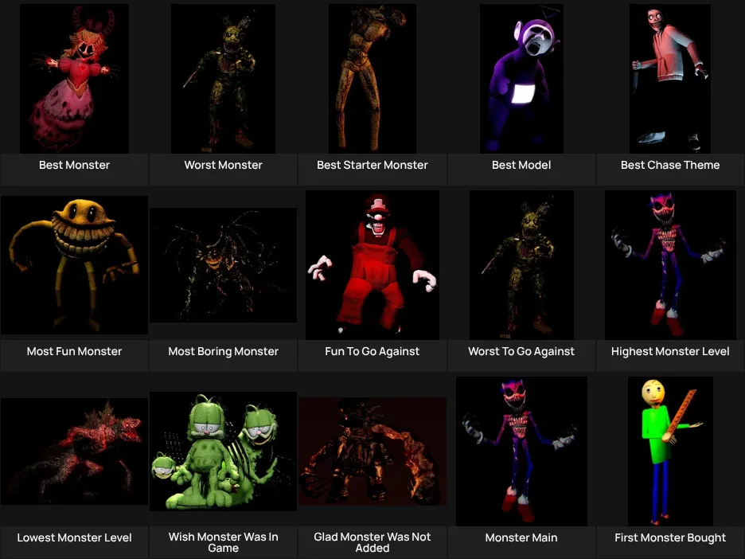Click the "Best Monster" label

(x=74, y=165)
